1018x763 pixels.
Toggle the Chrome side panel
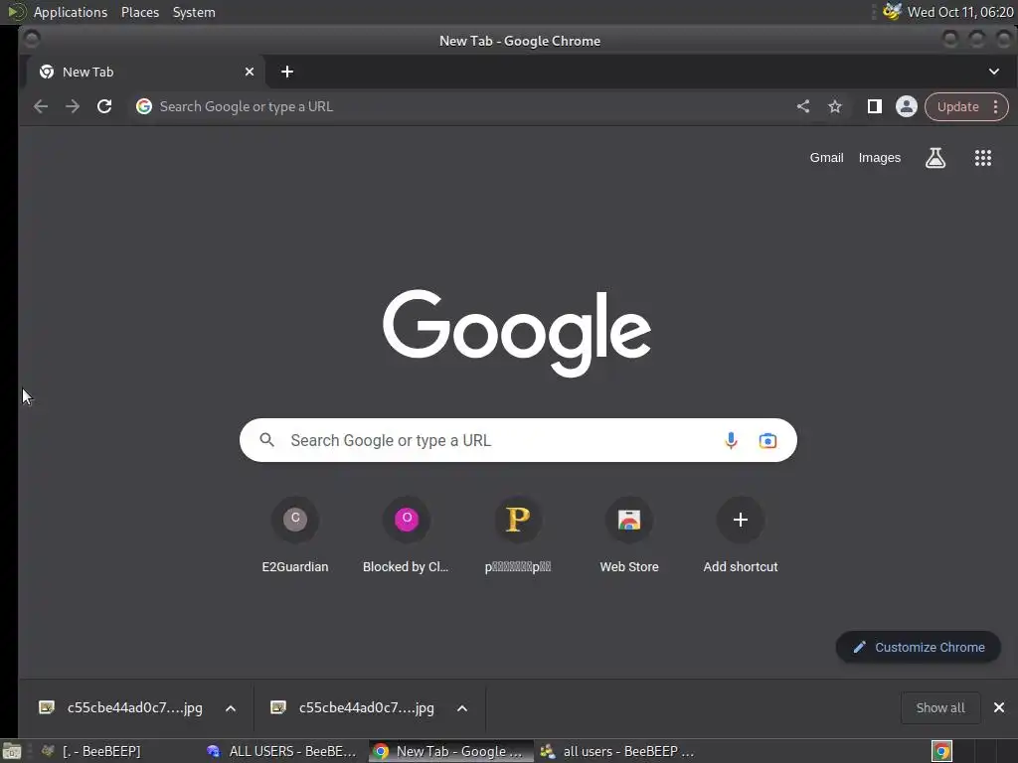point(875,106)
